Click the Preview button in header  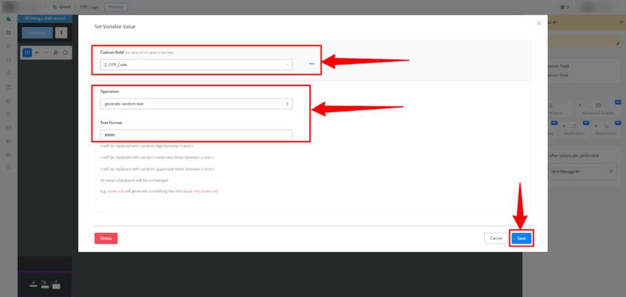(x=116, y=7)
